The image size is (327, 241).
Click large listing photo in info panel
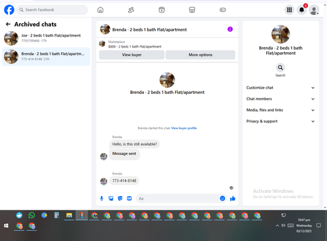click(281, 34)
